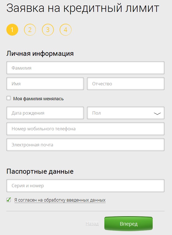
Task: Focus 'Номер мобильного телефона' field
Action: [x=85, y=129]
